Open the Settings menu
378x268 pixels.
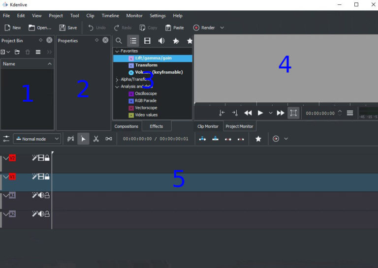(157, 16)
